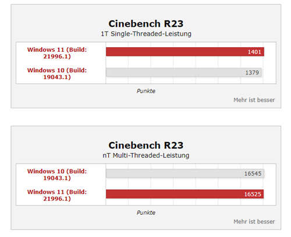291x237 pixels.
Task: Click the 1T Single-Threaded-Leistung subtitle
Action: coord(146,34)
